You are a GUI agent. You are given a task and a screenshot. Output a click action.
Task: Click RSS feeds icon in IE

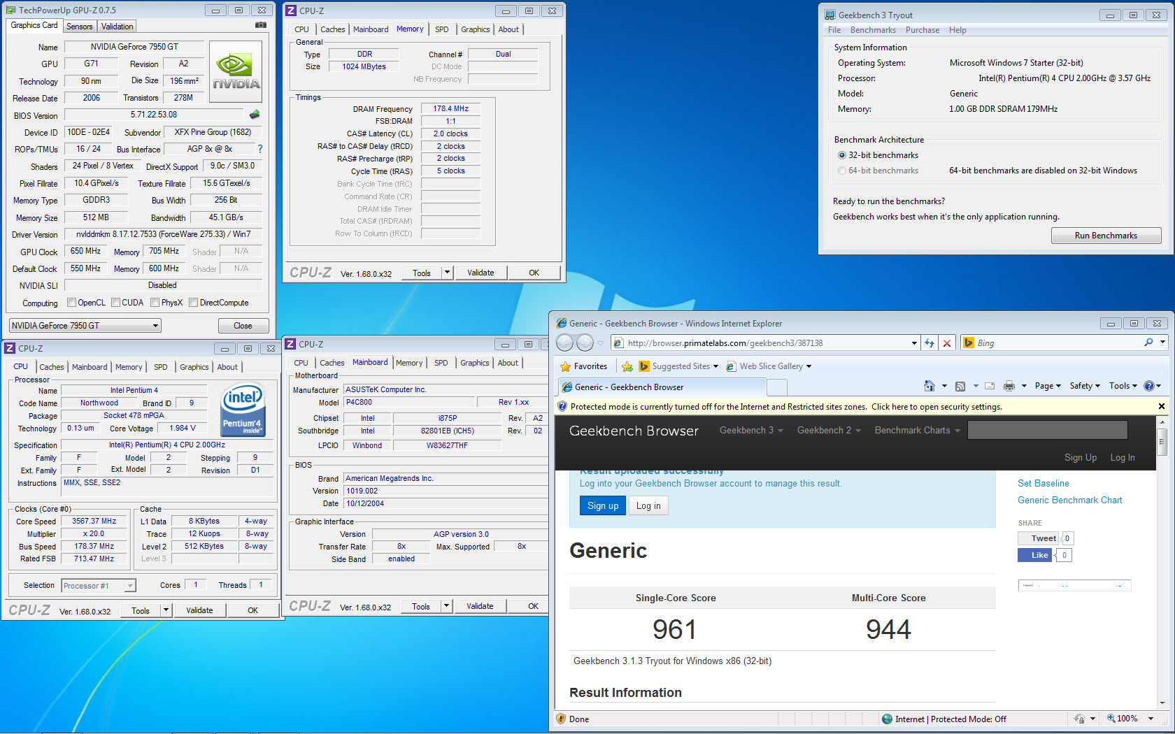pyautogui.click(x=960, y=386)
